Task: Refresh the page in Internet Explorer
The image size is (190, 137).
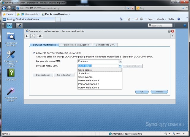Action: [128, 8]
